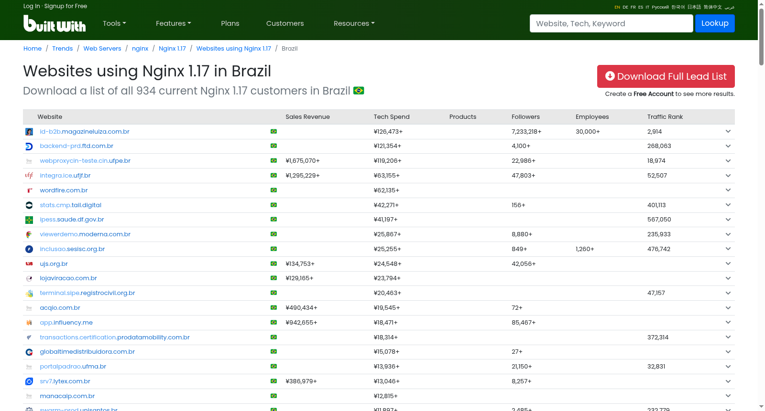
Task: Click Brazil flag in acqio.com.br row
Action: [x=273, y=308]
